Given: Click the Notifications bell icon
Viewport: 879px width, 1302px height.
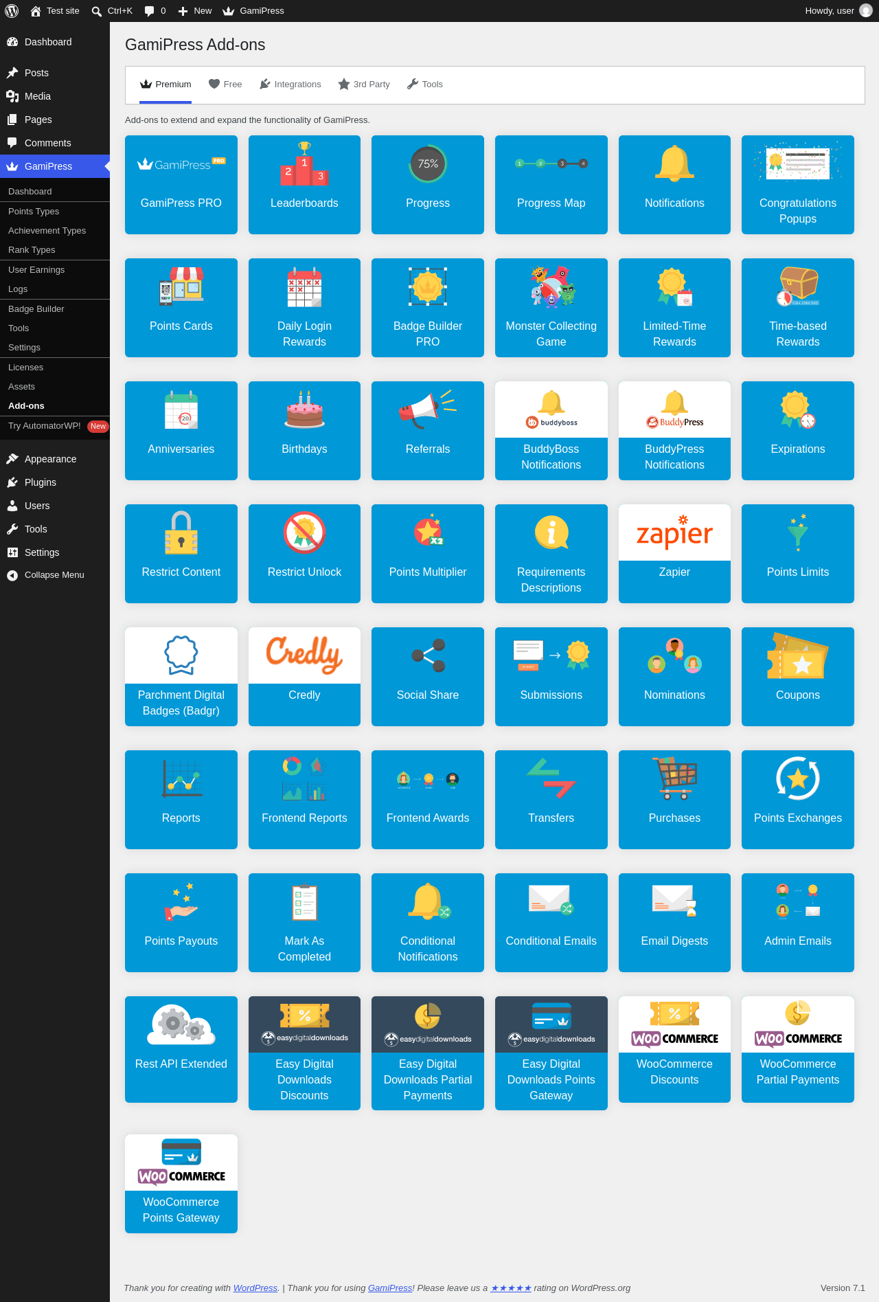Looking at the screenshot, I should [674, 164].
